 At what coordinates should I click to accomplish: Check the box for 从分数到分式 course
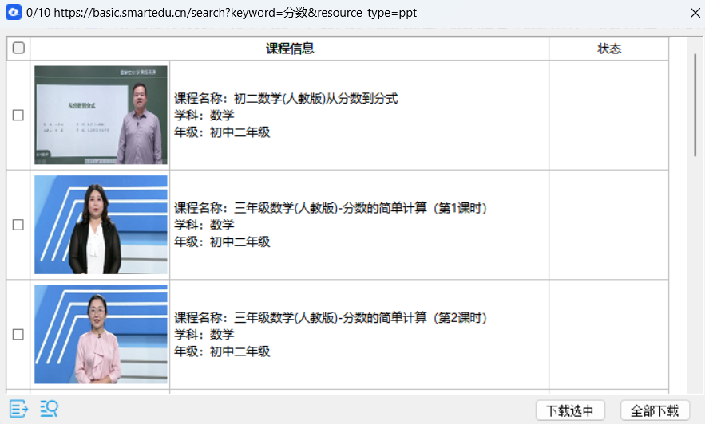tap(18, 116)
